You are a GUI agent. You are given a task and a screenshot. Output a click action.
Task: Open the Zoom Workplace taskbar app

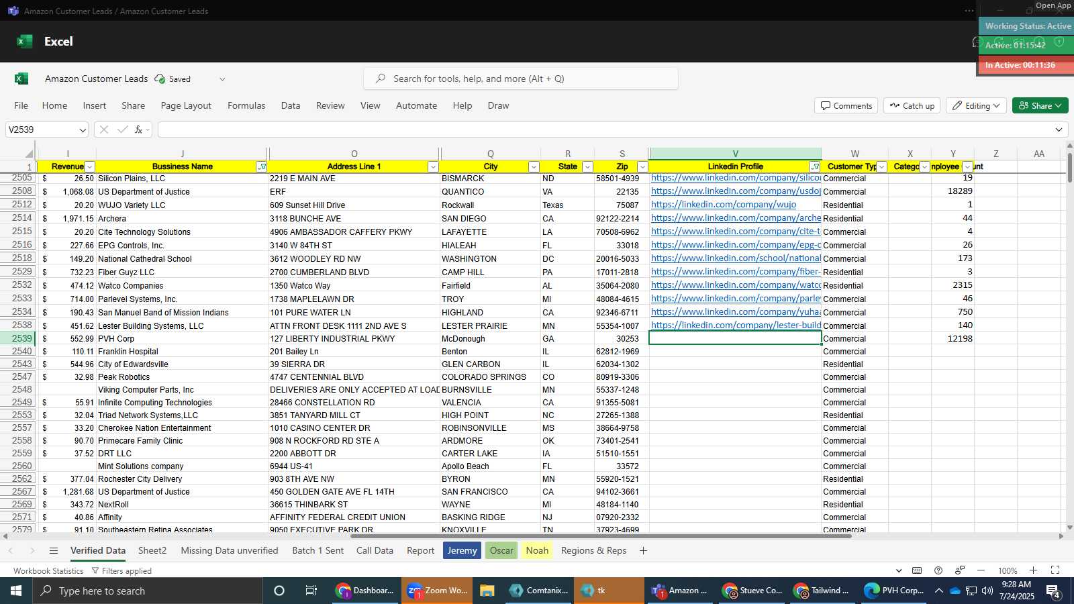(x=436, y=591)
